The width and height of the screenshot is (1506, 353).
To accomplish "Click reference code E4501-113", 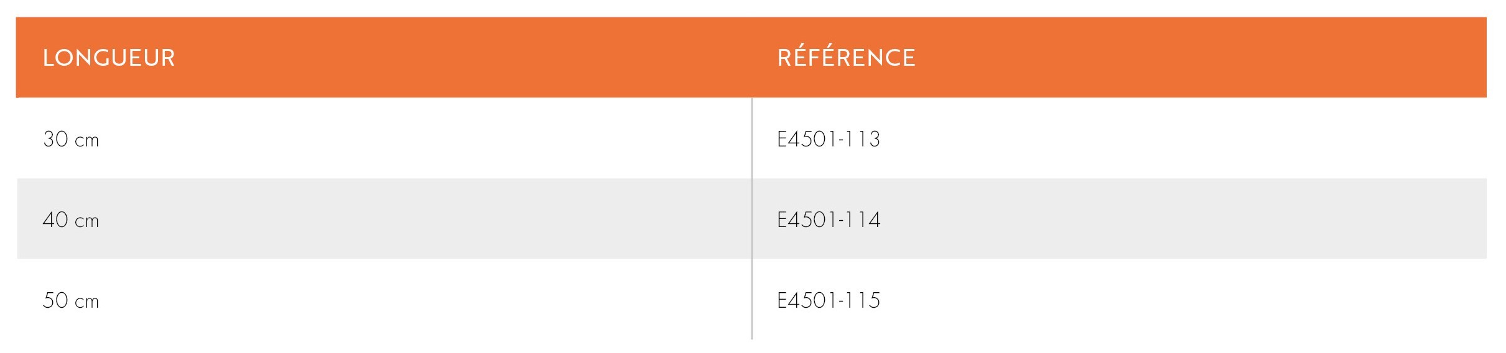I will pos(829,139).
